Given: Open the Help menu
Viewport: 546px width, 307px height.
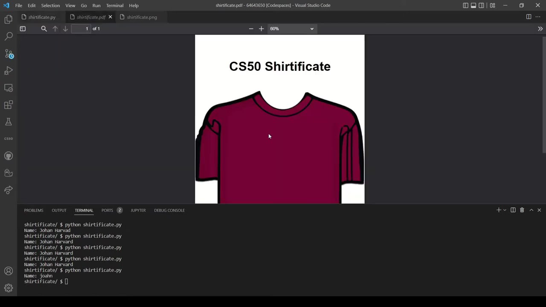Looking at the screenshot, I should point(134,6).
